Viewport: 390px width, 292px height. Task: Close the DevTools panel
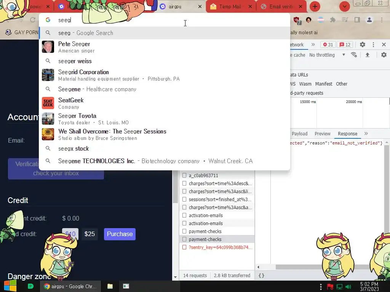(384, 44)
